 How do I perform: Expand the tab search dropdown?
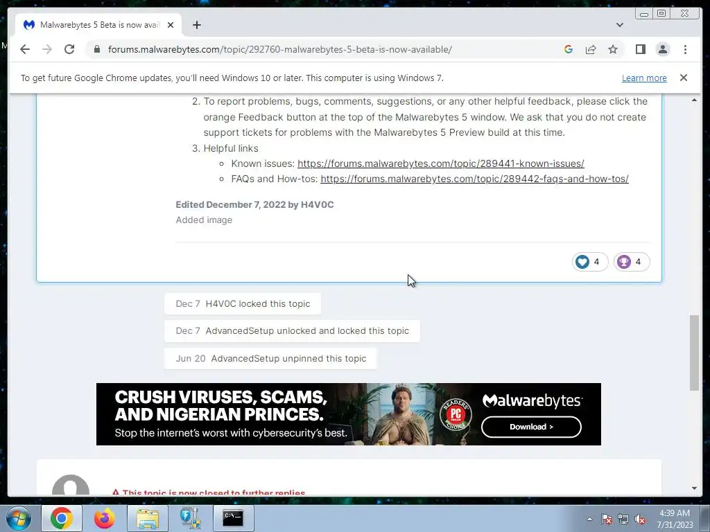click(x=620, y=25)
